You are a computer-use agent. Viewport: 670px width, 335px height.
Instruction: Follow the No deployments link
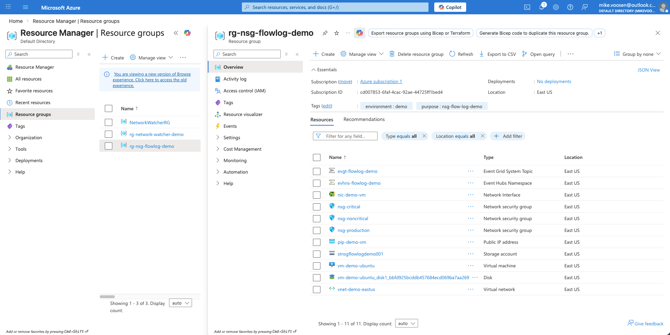pyautogui.click(x=553, y=81)
